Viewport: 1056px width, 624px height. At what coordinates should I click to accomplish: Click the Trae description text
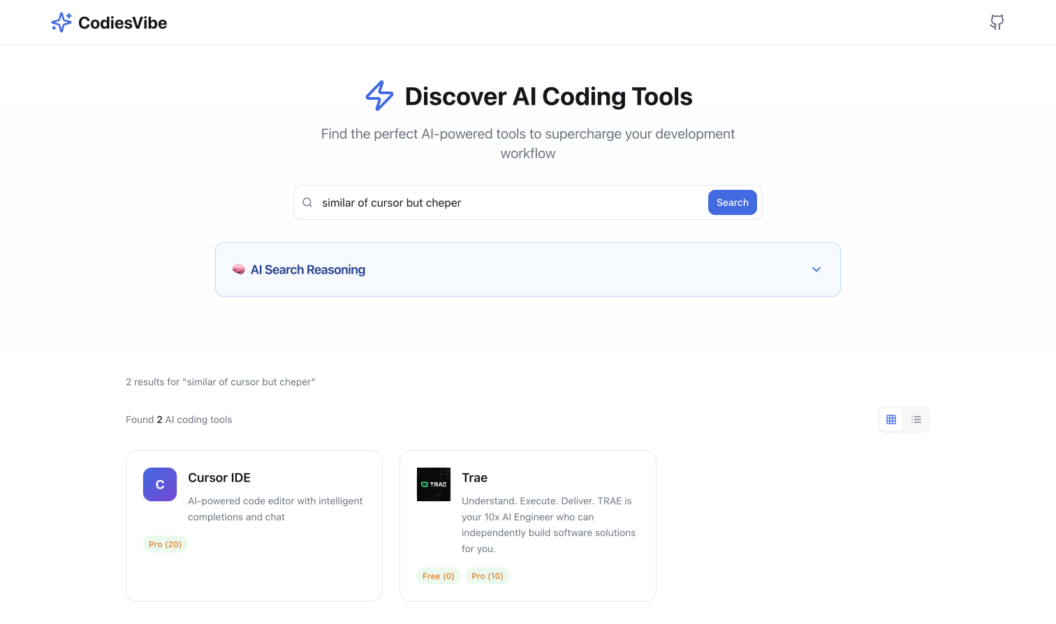click(549, 525)
